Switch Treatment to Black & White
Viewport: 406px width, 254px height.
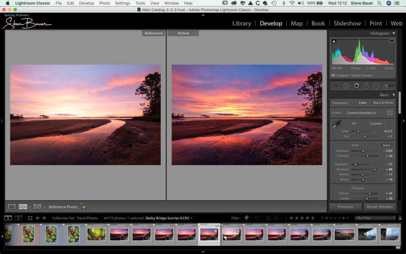[382, 103]
